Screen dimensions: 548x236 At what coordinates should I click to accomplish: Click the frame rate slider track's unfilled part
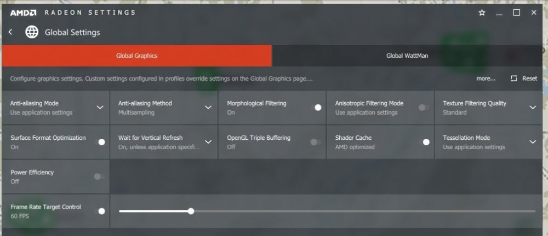(364, 211)
